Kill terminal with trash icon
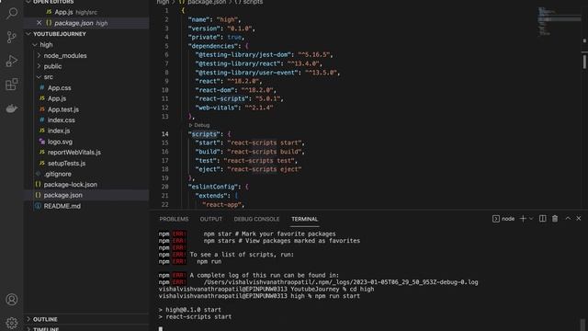This screenshot has height=331, width=588. [x=555, y=219]
